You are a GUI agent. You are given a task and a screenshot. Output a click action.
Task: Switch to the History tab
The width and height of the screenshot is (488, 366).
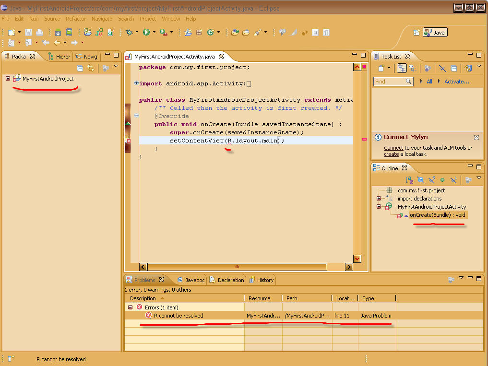[x=262, y=280]
